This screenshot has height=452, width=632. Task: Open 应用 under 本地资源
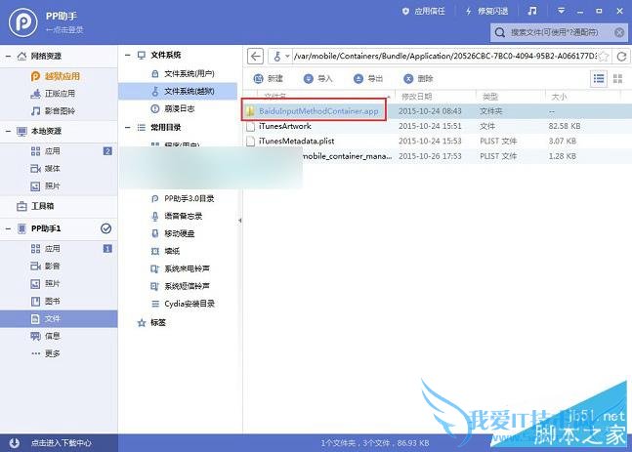click(x=46, y=151)
